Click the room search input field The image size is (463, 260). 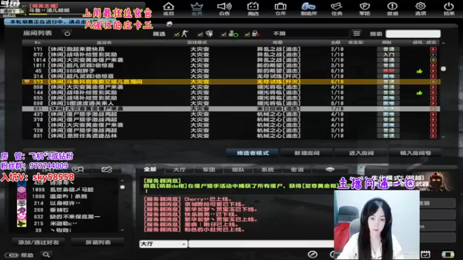tap(413, 34)
